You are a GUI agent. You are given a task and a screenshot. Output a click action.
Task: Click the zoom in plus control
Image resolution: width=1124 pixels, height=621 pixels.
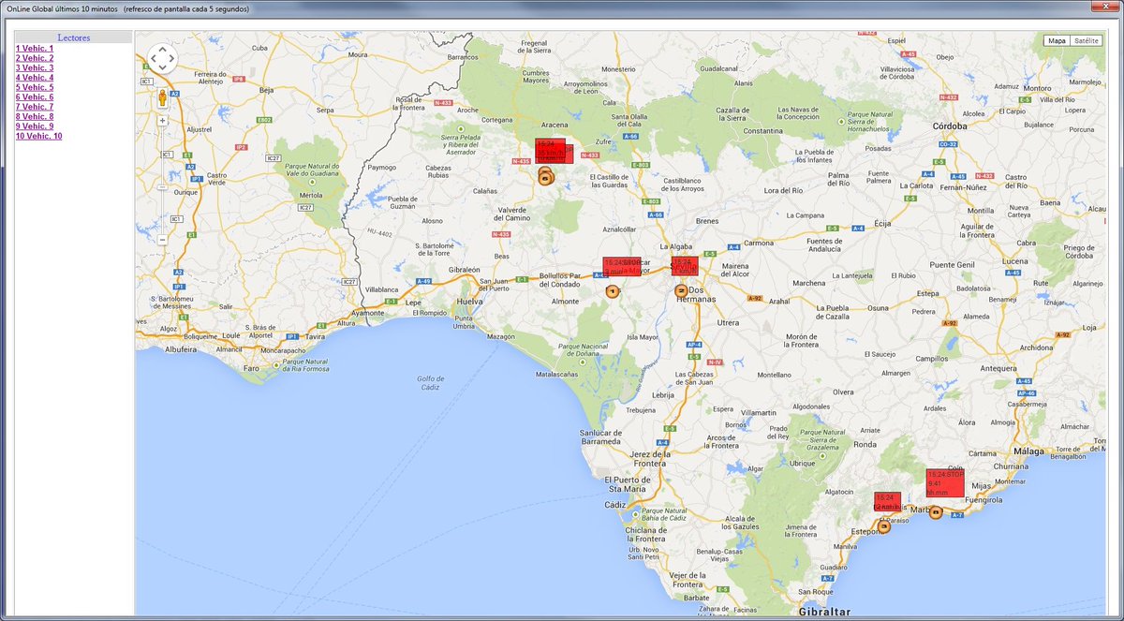coord(161,121)
